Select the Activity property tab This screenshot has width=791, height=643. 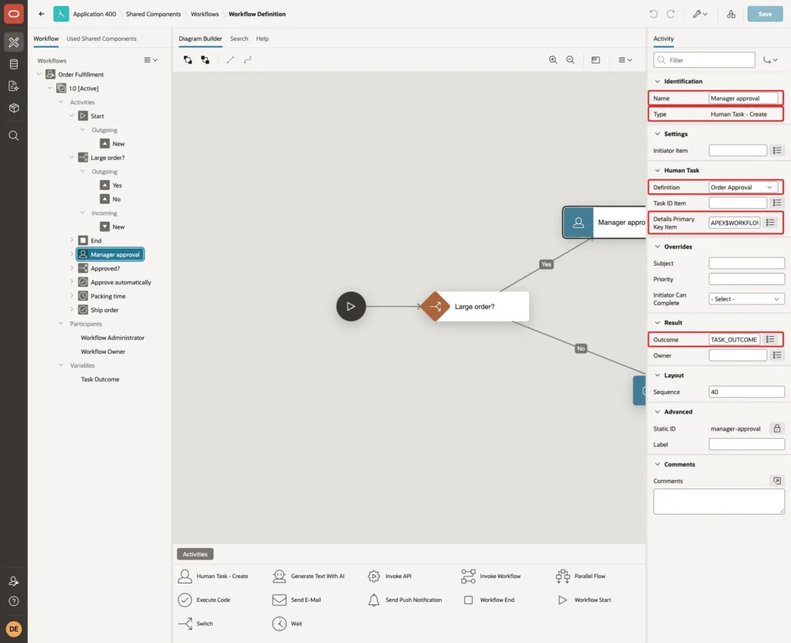(664, 39)
